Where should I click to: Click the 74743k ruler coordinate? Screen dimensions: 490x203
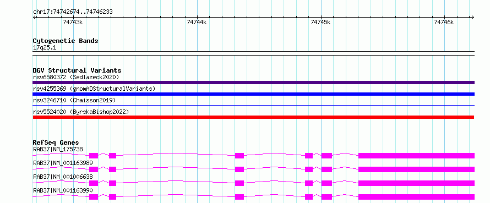[73, 22]
